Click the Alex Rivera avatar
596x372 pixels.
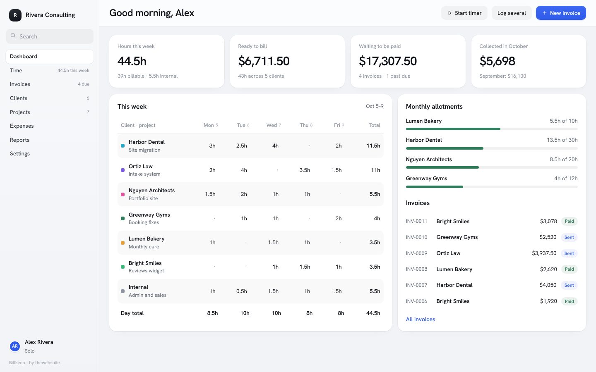point(15,346)
